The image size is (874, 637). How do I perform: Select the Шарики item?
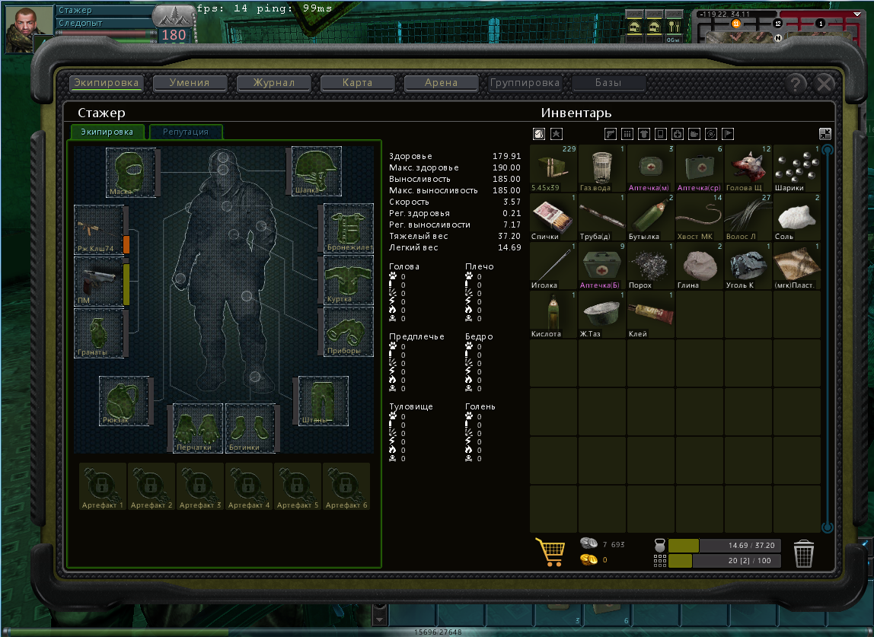tap(797, 168)
